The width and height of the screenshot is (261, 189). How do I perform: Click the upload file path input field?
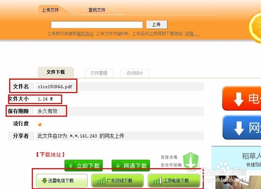97,25
